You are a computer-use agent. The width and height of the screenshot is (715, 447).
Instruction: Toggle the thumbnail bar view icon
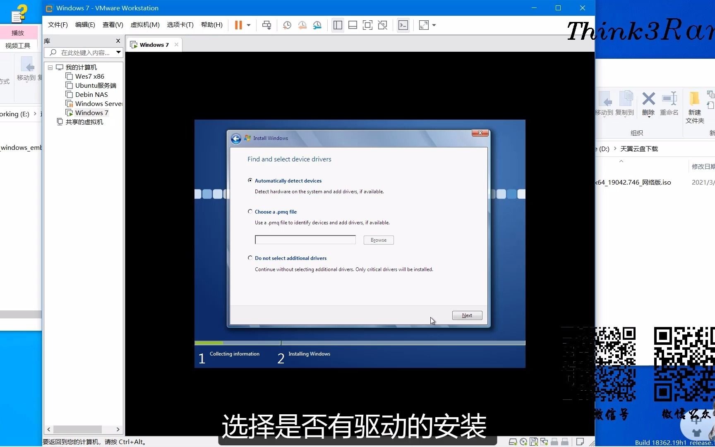(353, 25)
